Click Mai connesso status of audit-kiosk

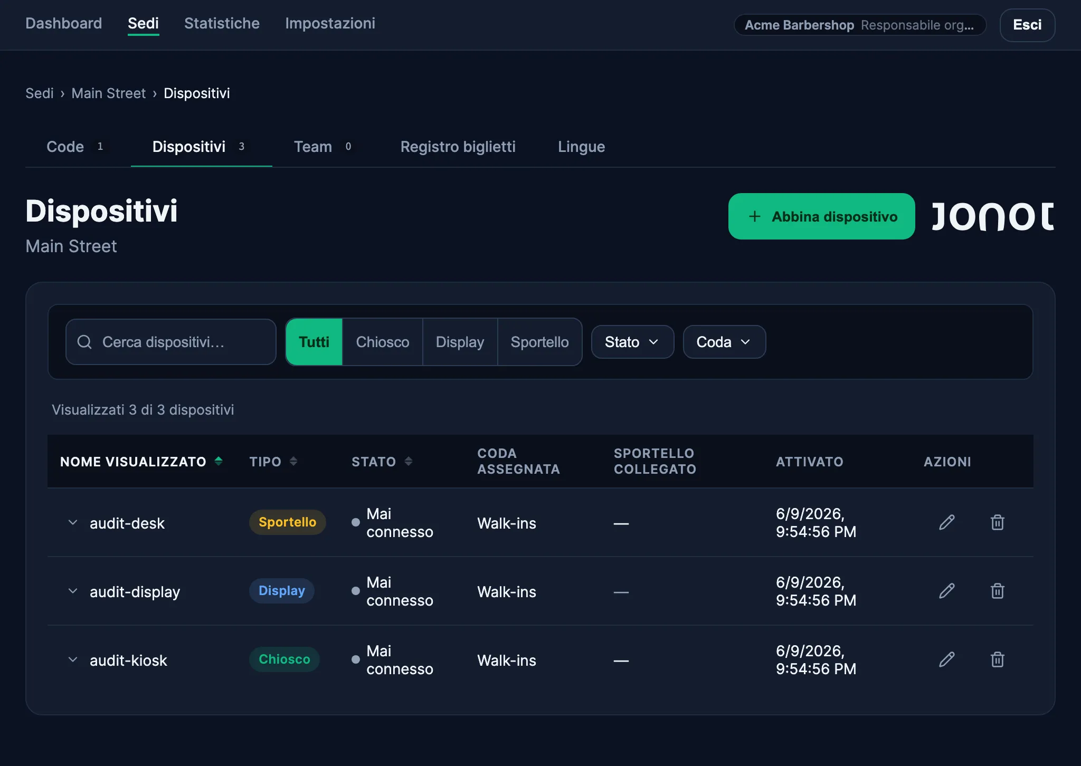pos(392,660)
